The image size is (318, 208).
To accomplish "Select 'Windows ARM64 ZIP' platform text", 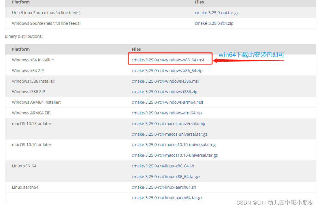I will point(31,113).
